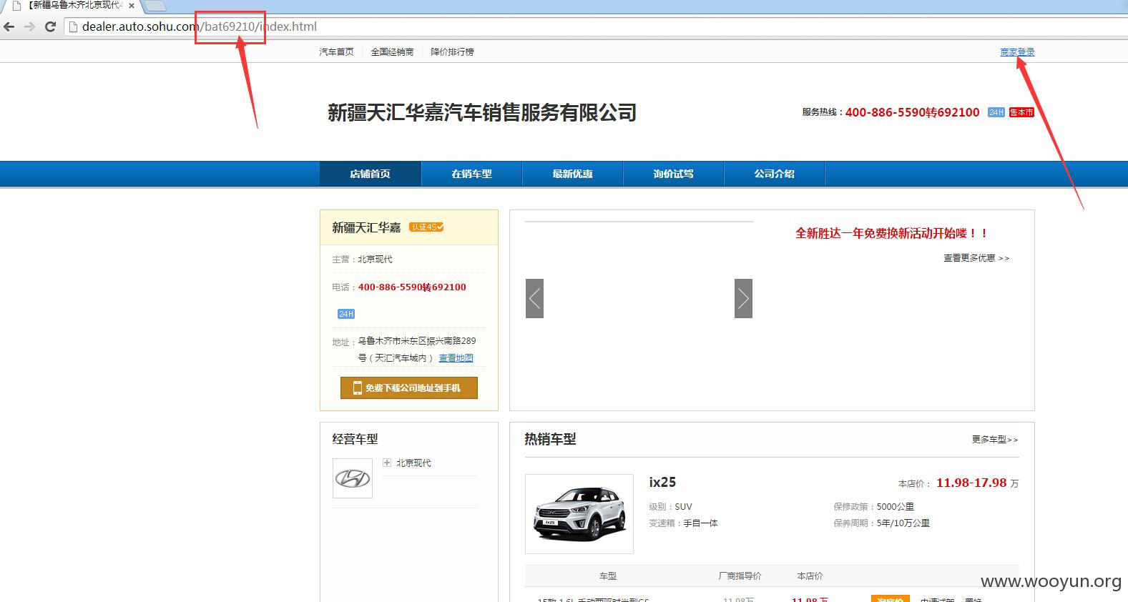Click the 新疆天汇华嘉汽车销售服务有限公司 company title
This screenshot has width=1128, height=602.
point(482,112)
